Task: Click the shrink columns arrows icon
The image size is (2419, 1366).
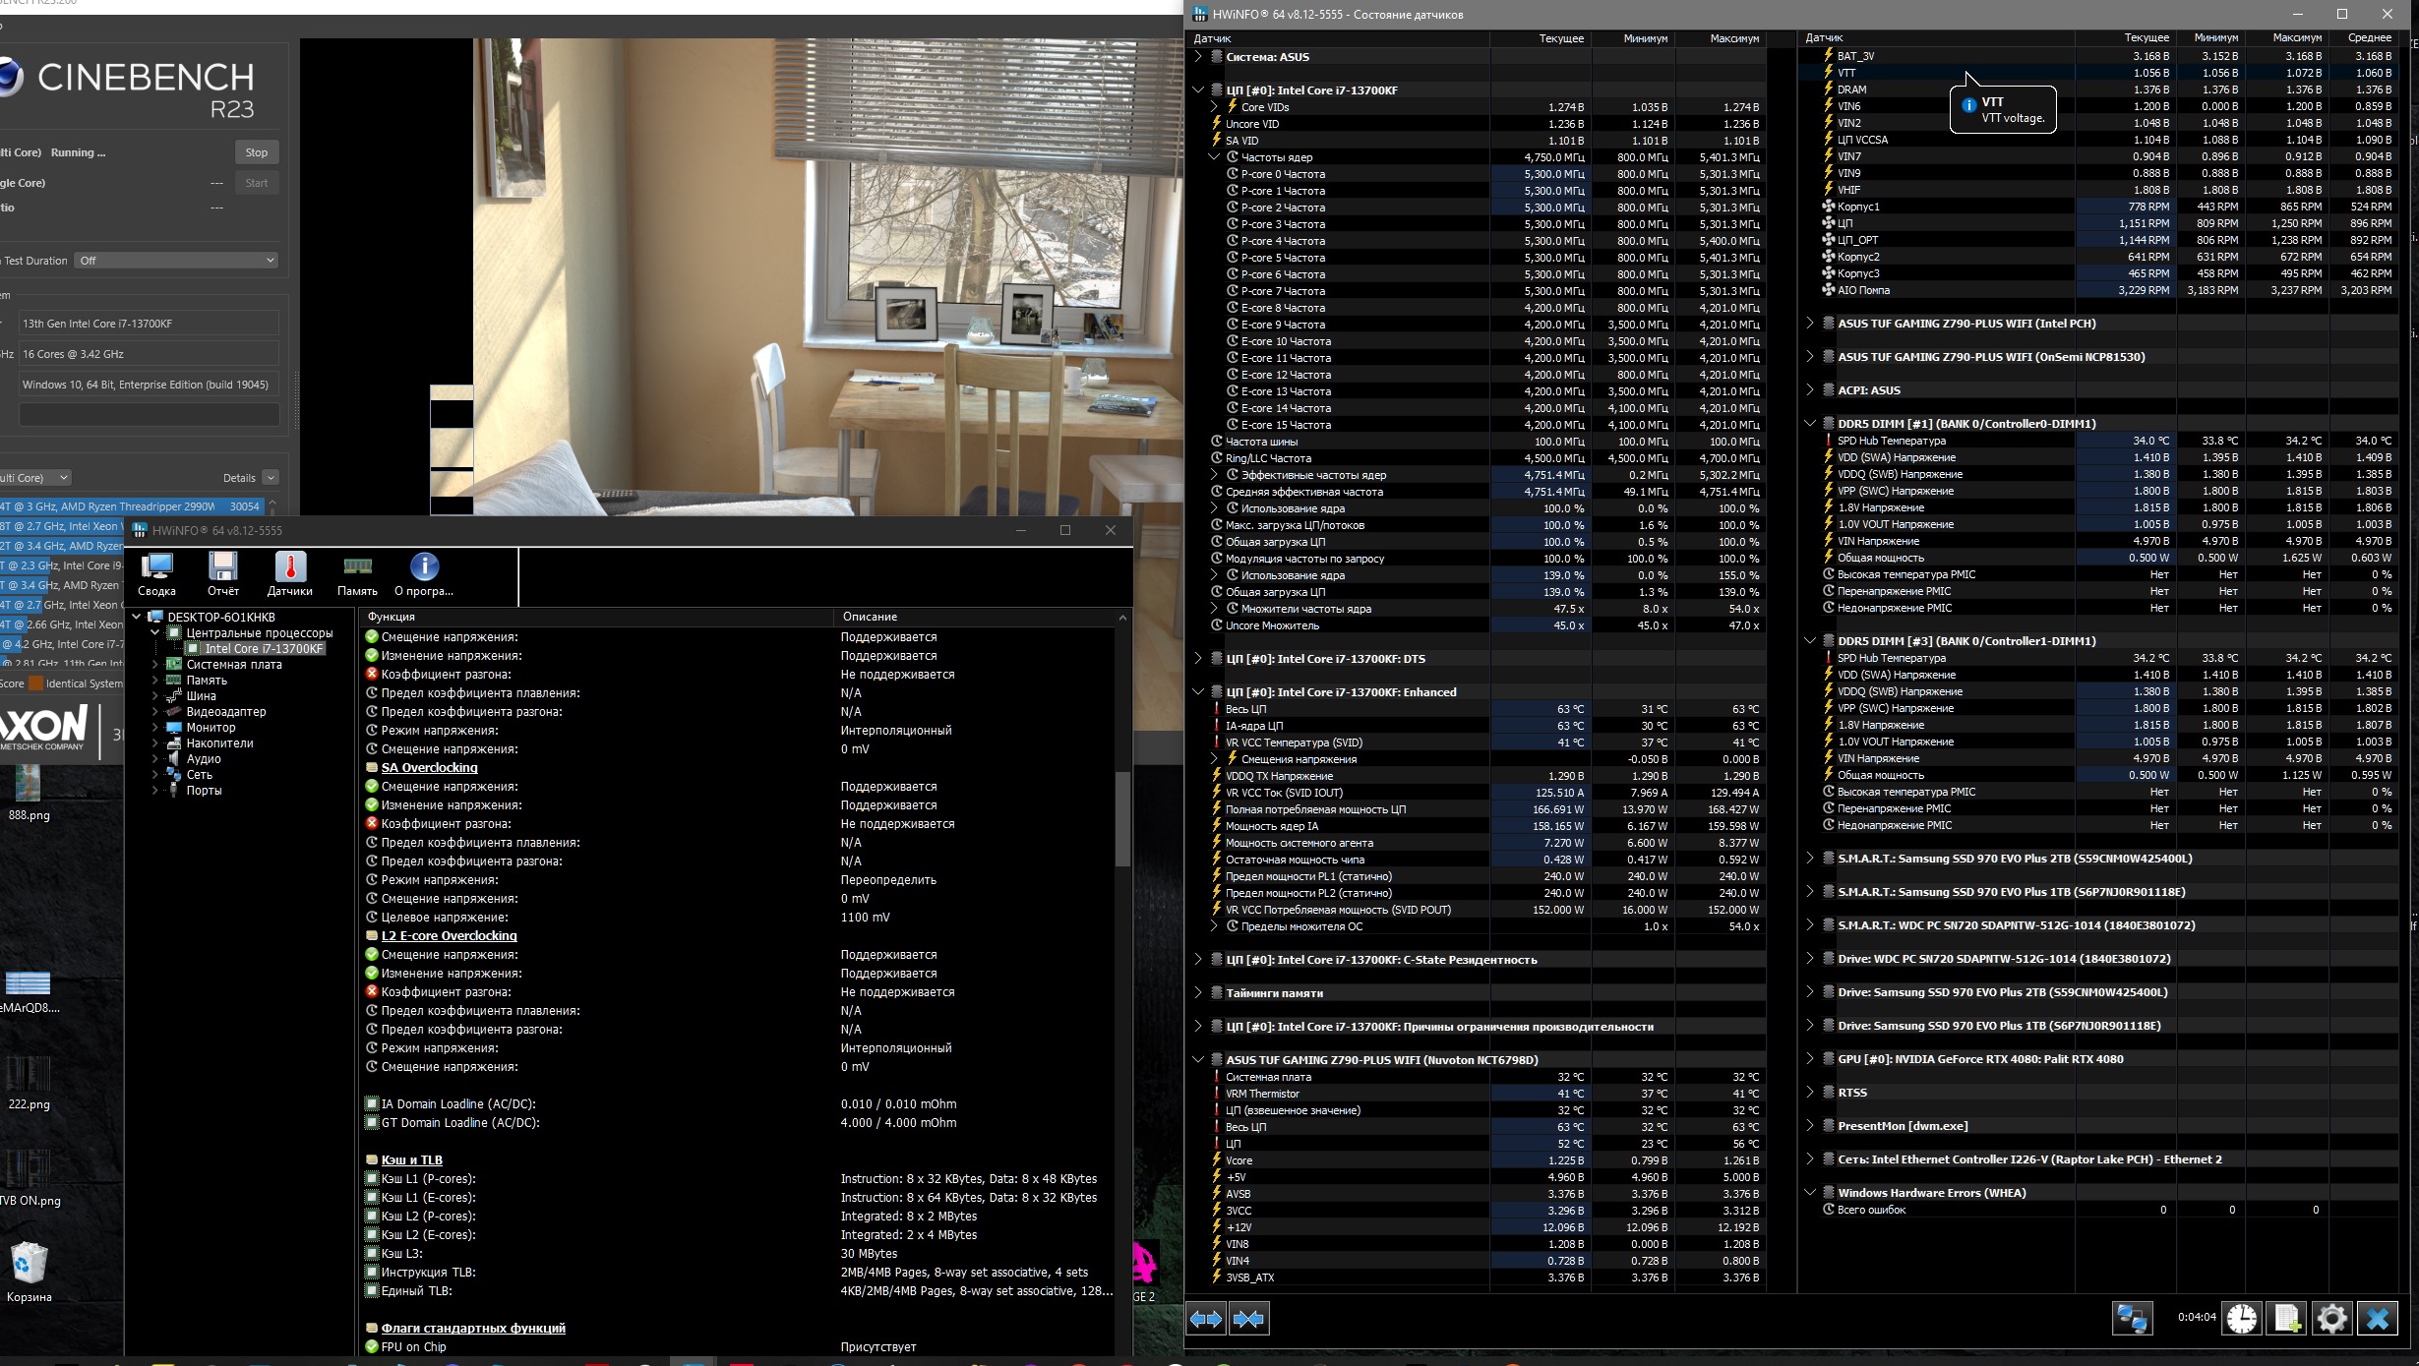Action: pos(1248,1319)
